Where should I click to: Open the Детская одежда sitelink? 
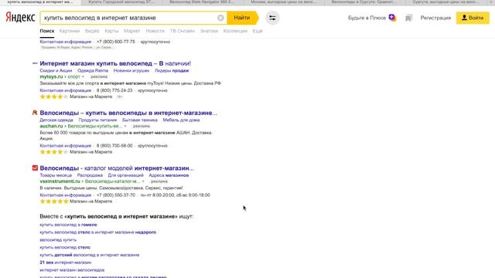(x=56, y=120)
